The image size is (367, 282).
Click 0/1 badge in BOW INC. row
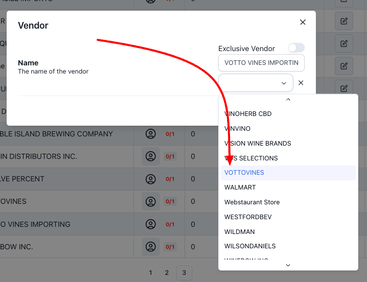[170, 247]
